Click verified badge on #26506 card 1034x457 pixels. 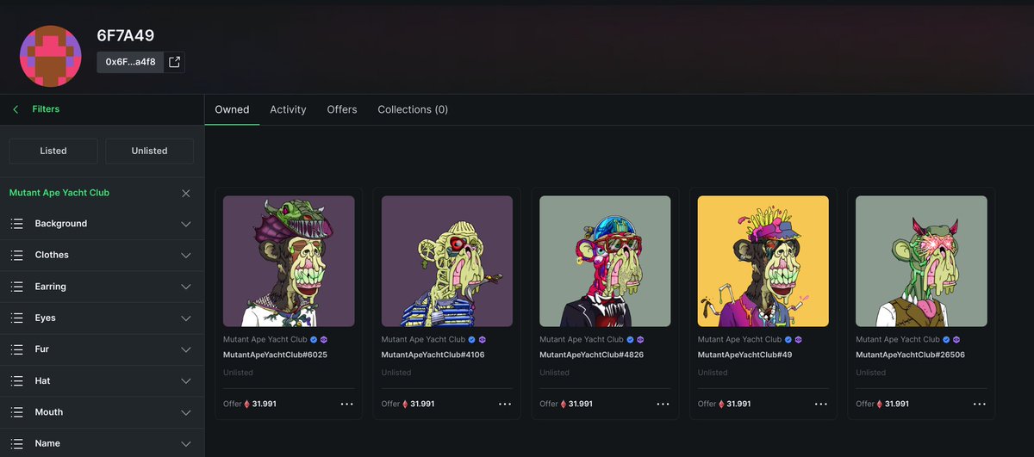coord(946,340)
